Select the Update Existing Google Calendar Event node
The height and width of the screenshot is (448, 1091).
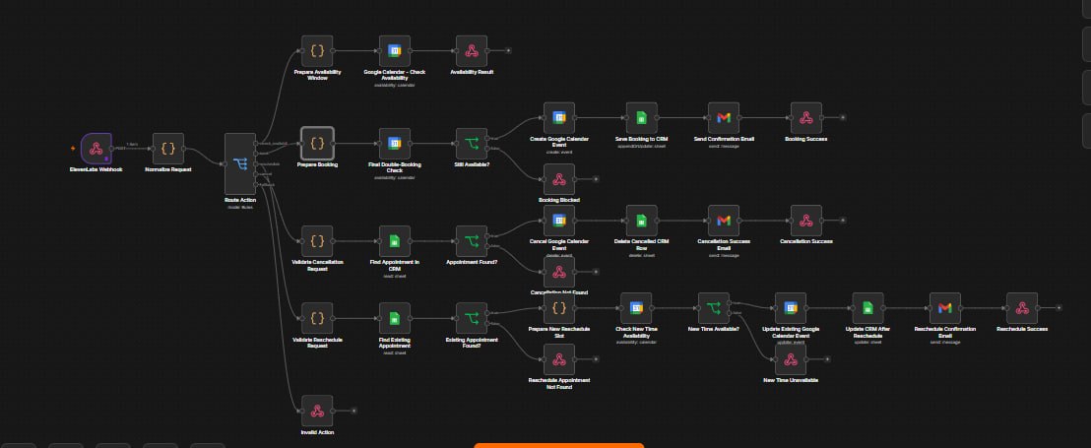pos(791,307)
